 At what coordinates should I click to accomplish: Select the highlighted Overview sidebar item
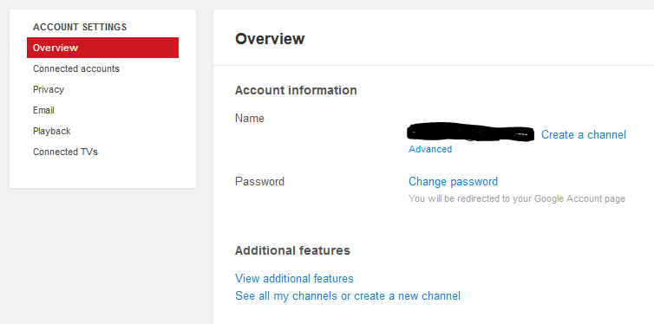pos(102,48)
